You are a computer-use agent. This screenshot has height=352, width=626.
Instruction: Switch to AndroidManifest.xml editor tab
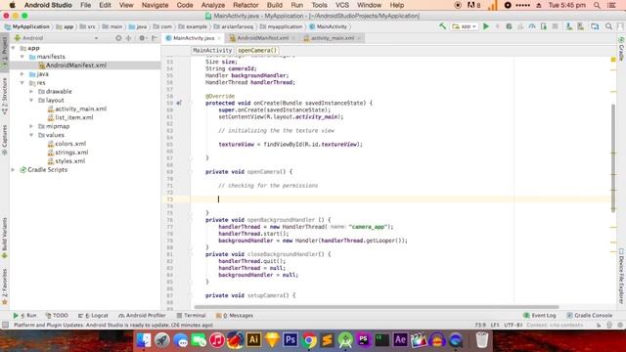point(262,38)
